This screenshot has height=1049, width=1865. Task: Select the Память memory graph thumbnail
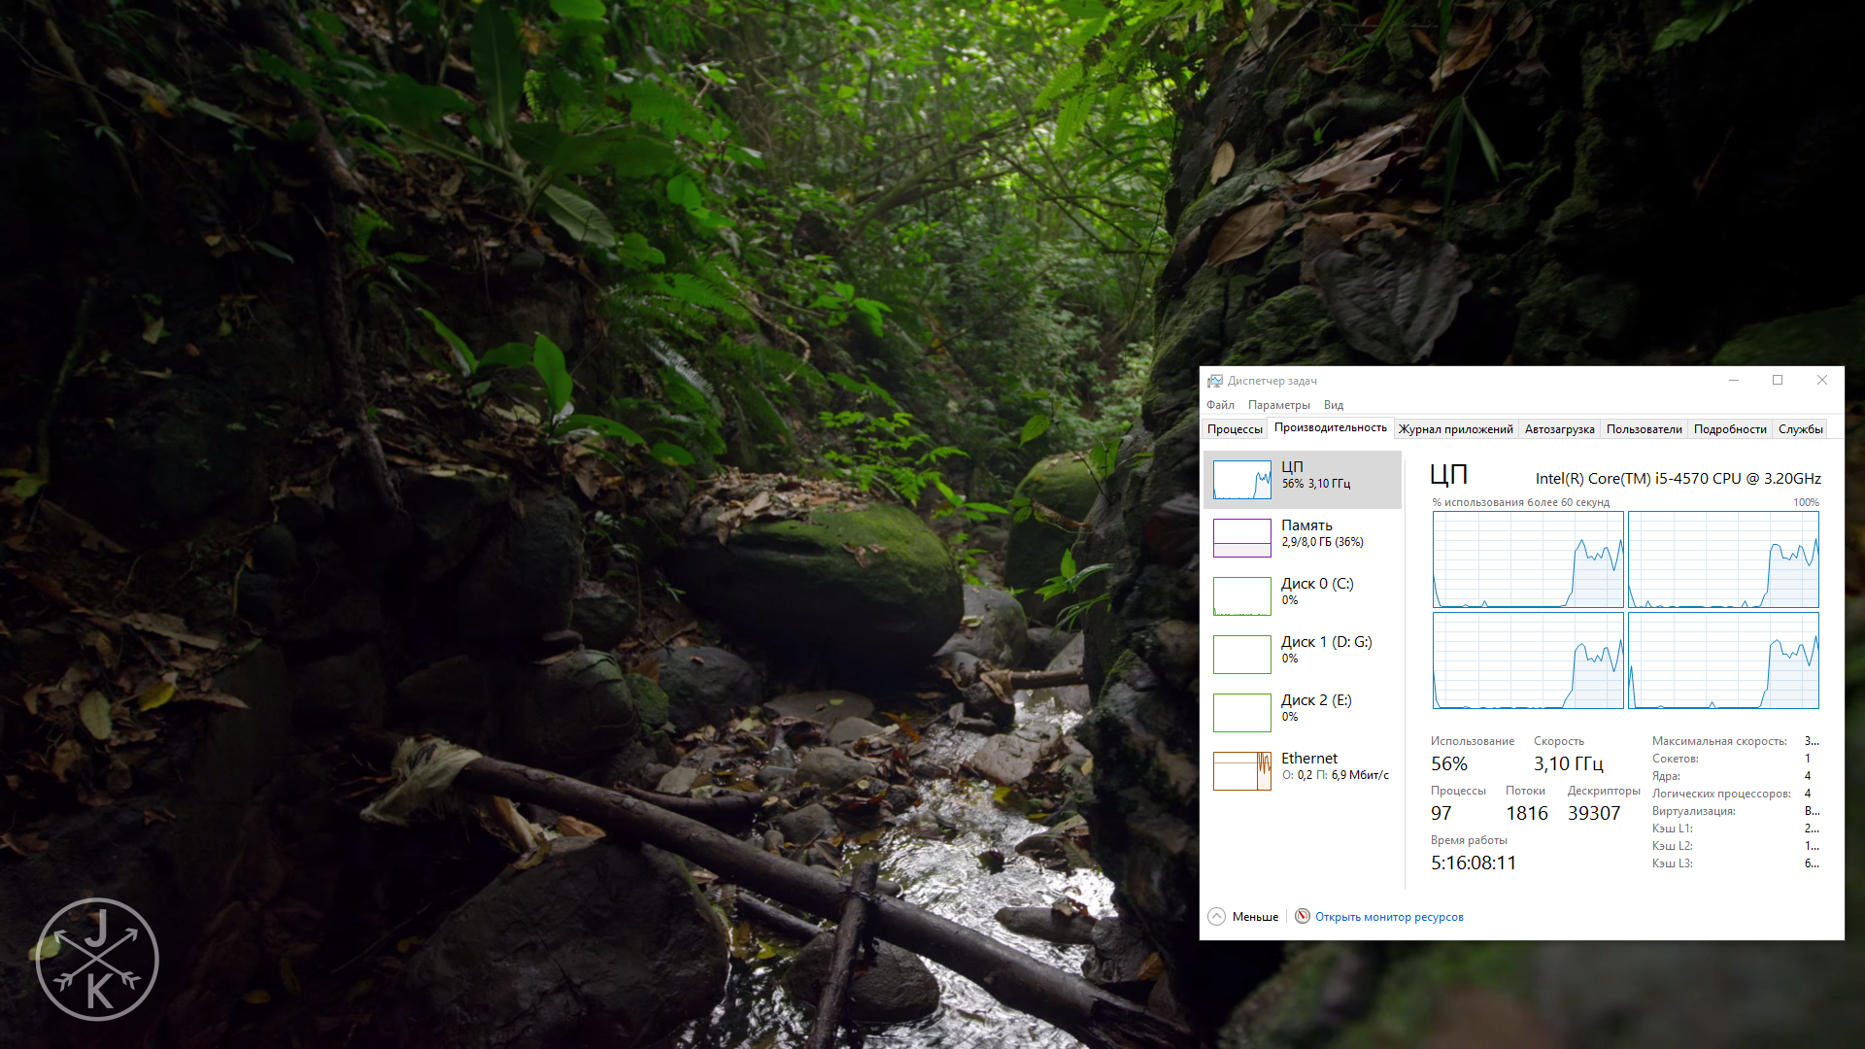[1241, 537]
